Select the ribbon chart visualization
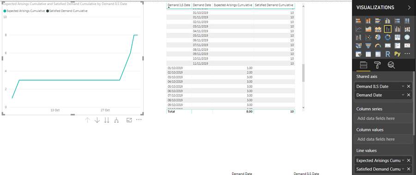 coord(407,29)
